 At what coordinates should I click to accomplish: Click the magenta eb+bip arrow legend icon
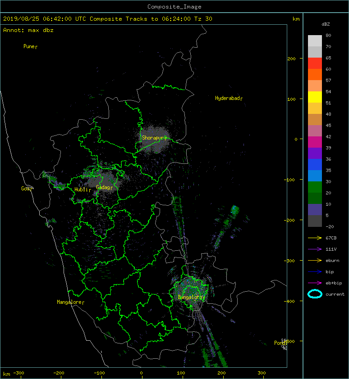[315, 283]
